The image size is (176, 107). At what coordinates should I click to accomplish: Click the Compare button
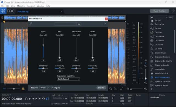click(56, 88)
